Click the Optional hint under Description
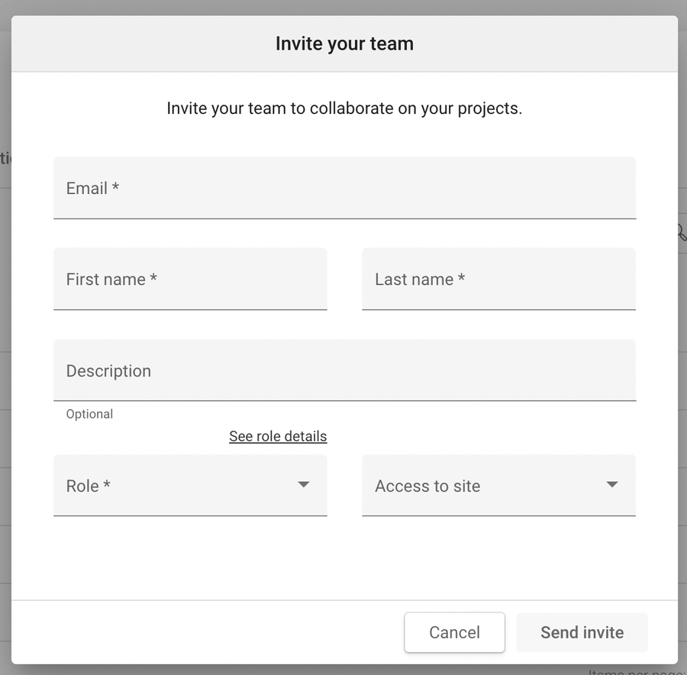Screen dimensions: 687x675 (89, 414)
